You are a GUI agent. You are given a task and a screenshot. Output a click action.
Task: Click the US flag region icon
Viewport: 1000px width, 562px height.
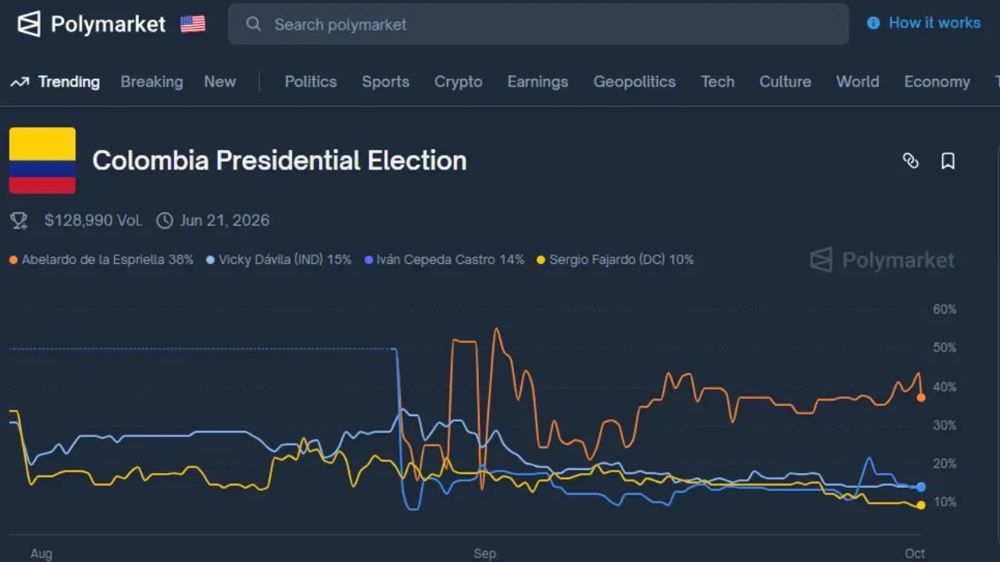coord(193,24)
